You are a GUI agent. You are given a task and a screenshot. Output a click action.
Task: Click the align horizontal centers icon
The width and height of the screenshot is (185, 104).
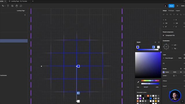point(167,14)
